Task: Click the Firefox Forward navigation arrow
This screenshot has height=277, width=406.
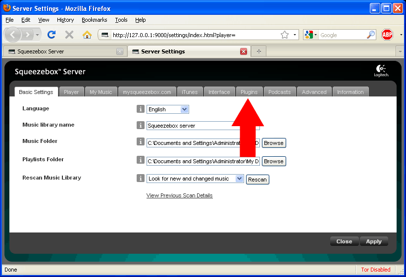Action: (27, 35)
